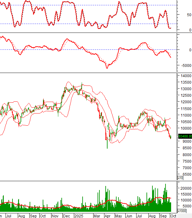Select the Apr month marker on time axis

tap(108, 216)
